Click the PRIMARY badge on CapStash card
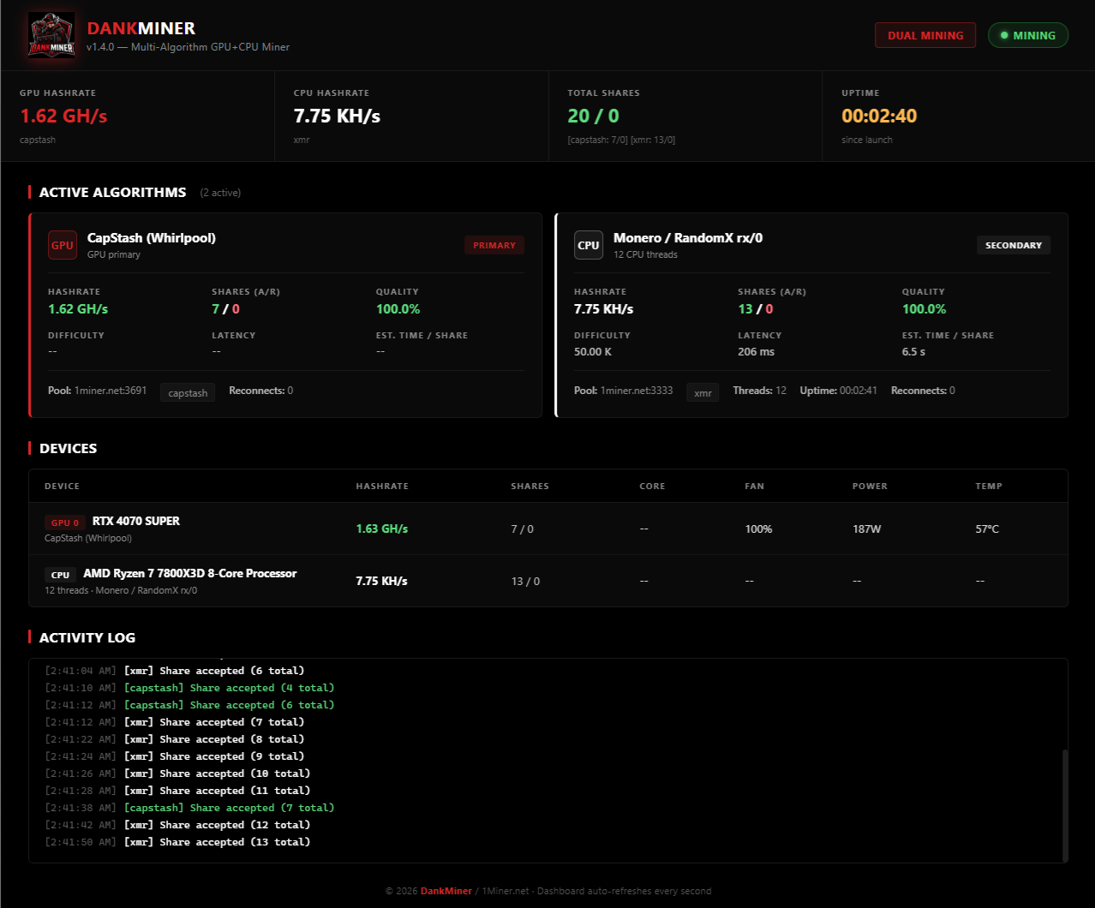 pyautogui.click(x=494, y=245)
